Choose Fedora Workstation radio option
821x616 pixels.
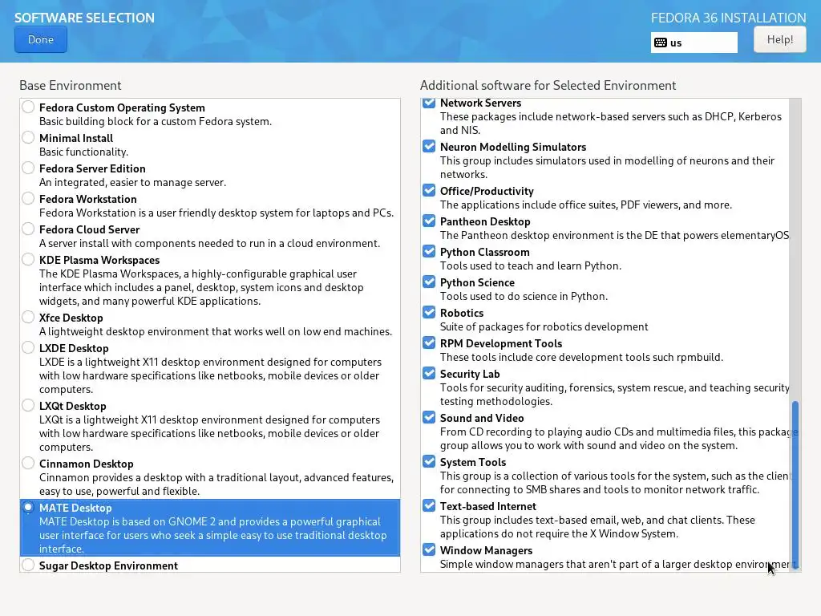(x=28, y=198)
